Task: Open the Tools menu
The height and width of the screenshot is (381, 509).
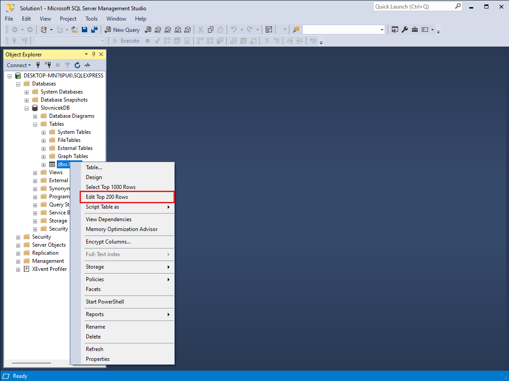Action: coord(91,19)
